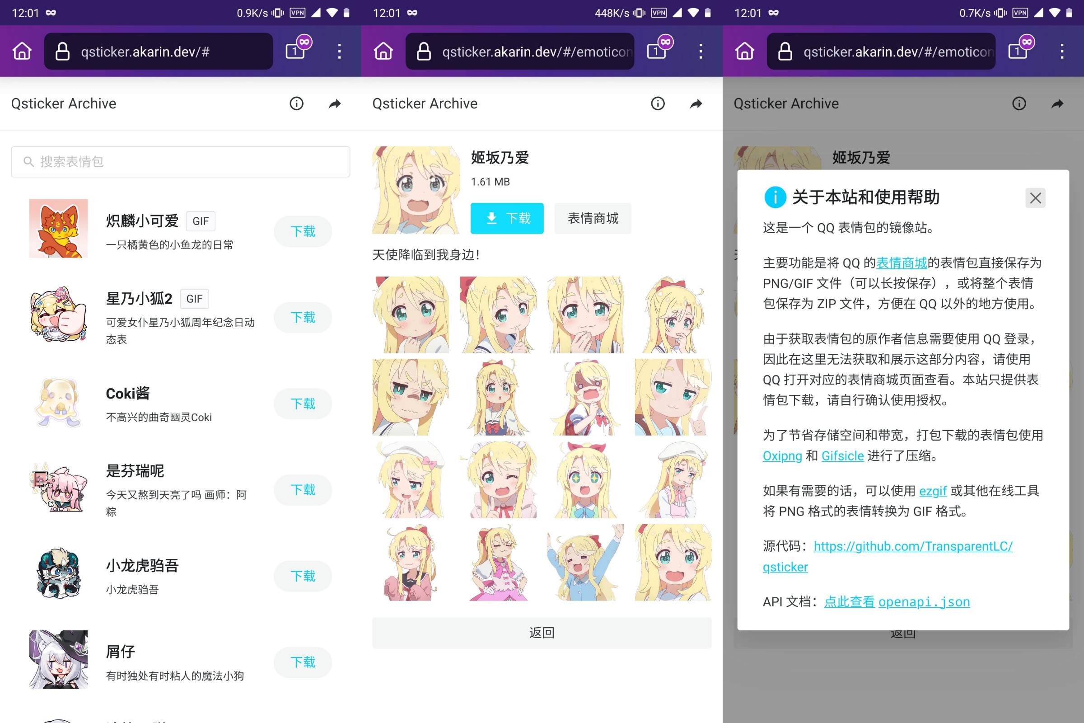Tap home icon in leftmost browser toolbar

coord(22,51)
